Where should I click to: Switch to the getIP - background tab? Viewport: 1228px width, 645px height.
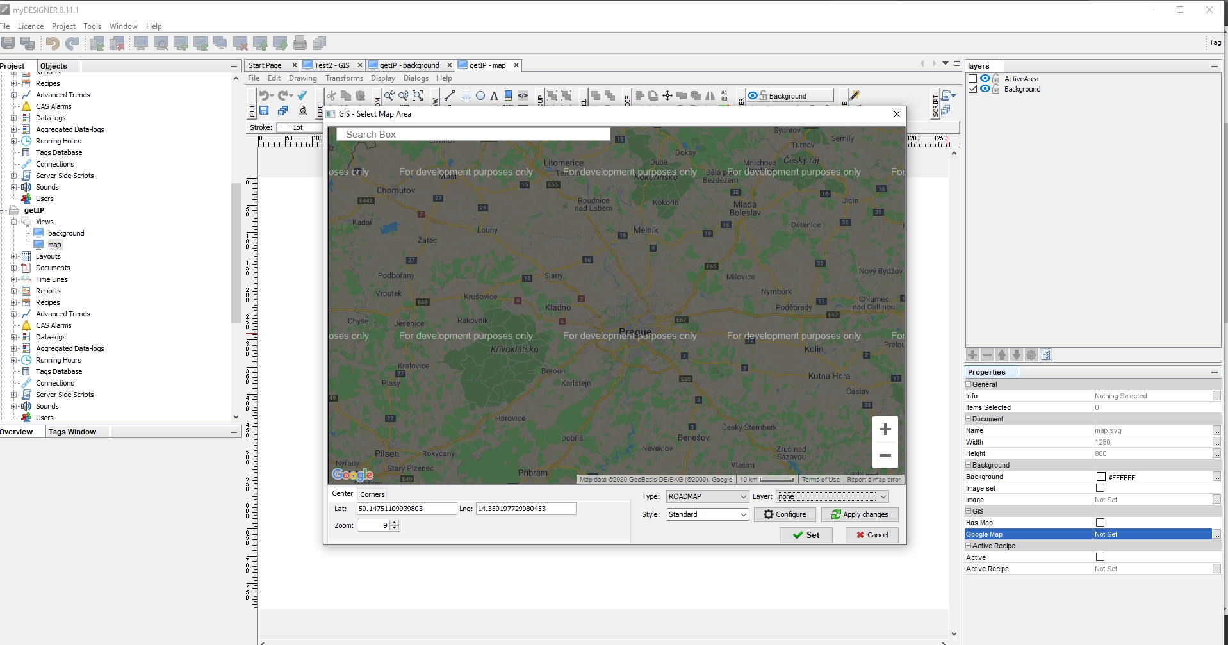point(409,65)
